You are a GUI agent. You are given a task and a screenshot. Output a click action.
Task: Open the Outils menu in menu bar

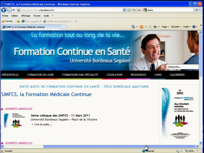tap(46, 16)
